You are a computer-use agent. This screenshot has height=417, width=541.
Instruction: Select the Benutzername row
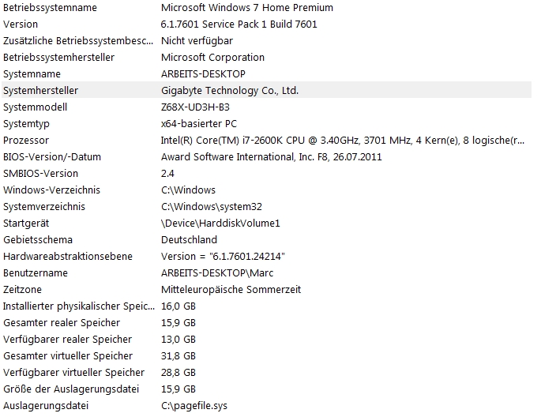click(266, 272)
